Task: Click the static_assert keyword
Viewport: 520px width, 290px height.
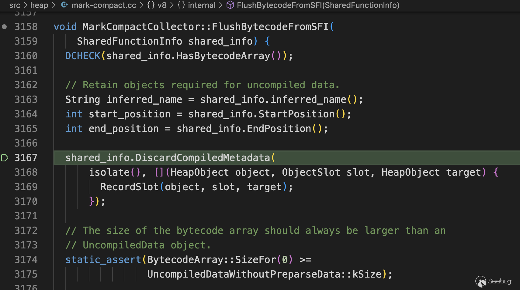Action: 103,260
